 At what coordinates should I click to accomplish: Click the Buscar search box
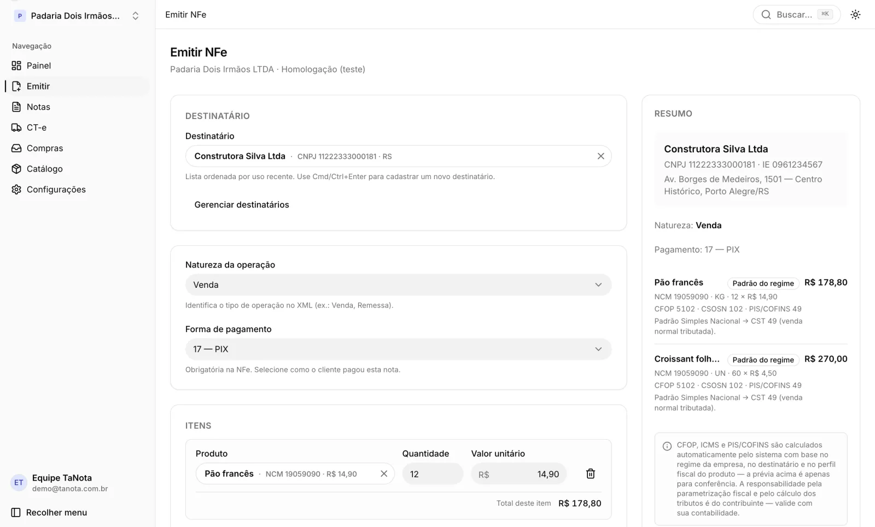click(x=797, y=15)
